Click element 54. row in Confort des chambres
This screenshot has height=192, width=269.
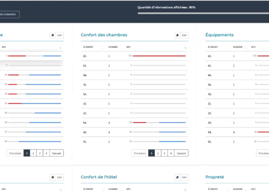[x=134, y=122]
